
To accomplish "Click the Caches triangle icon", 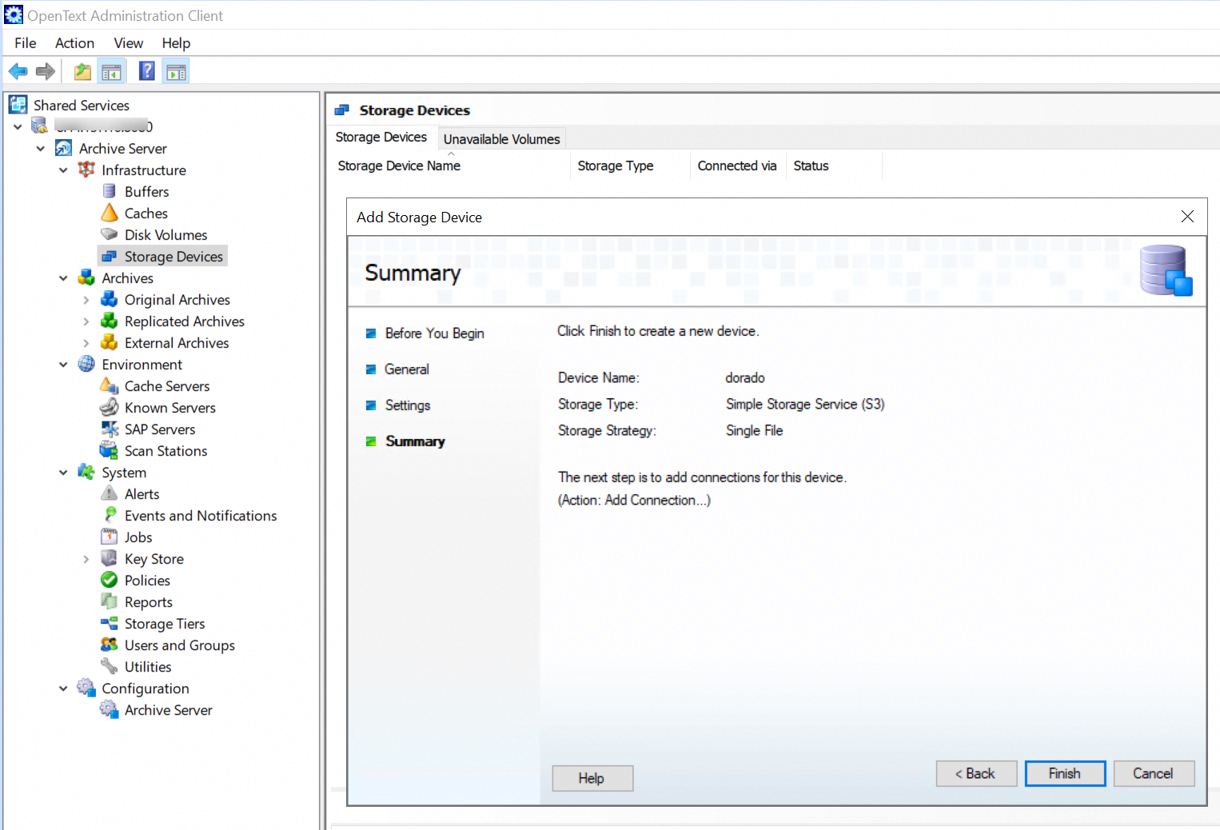I will point(110,213).
